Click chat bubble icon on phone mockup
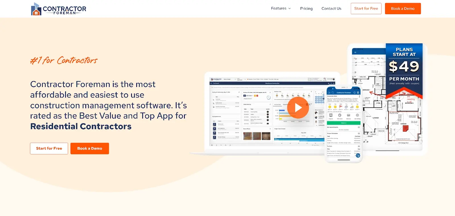455x216 pixels. [358, 155]
